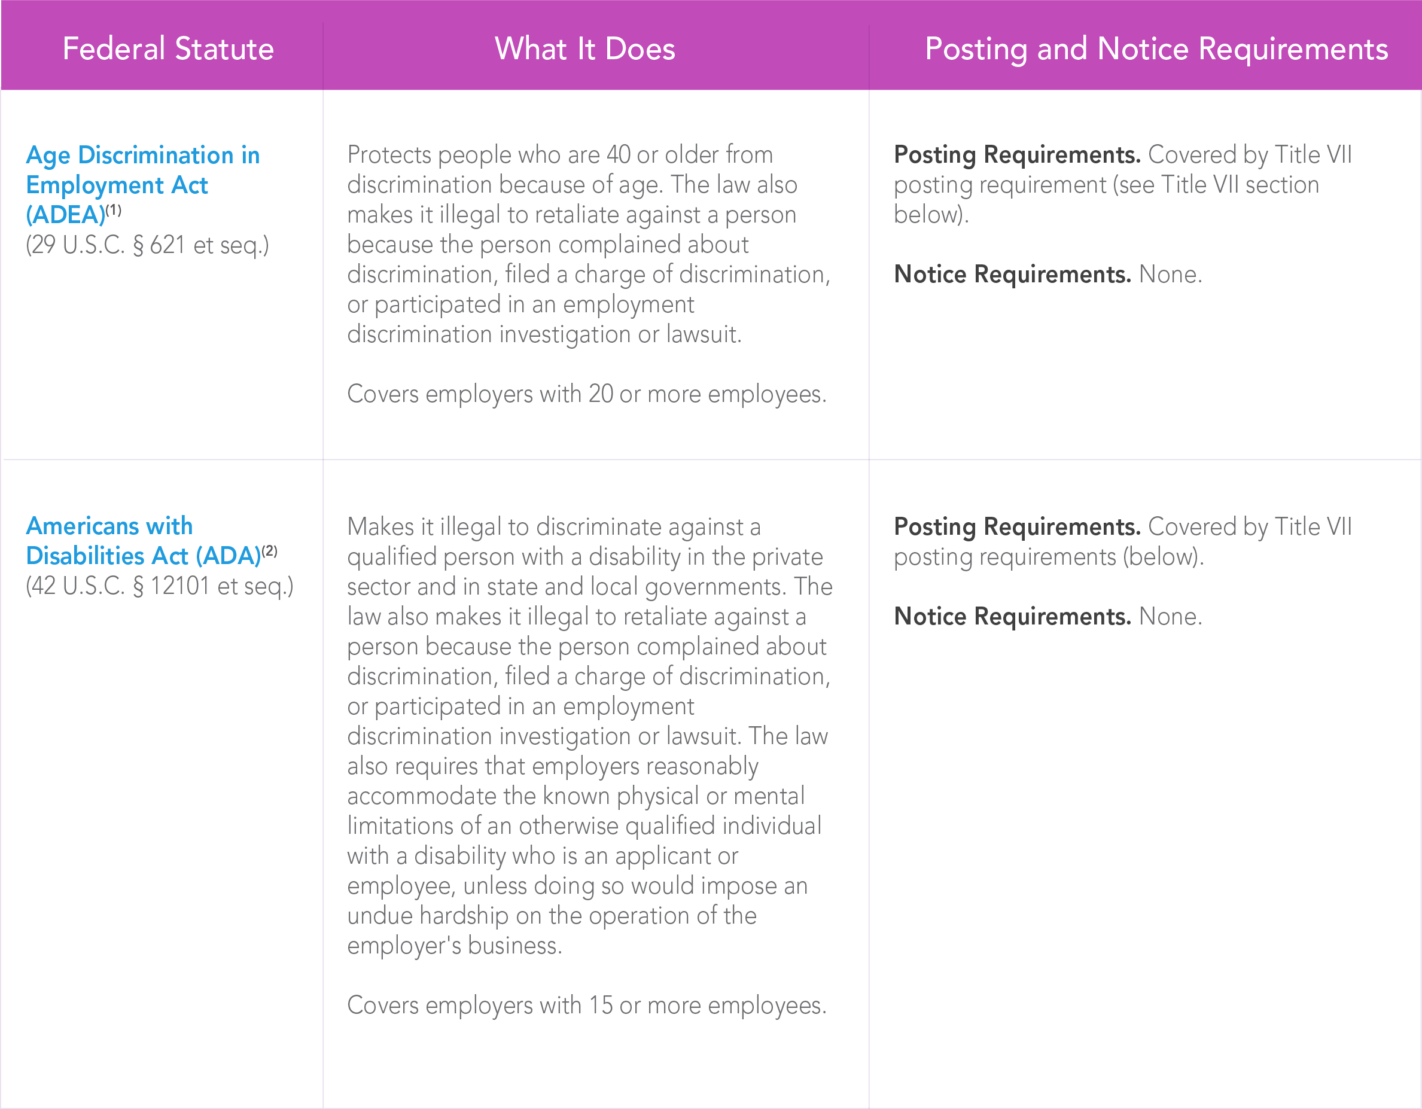Click the 'see Title VII section below' text

pyautogui.click(x=1107, y=199)
